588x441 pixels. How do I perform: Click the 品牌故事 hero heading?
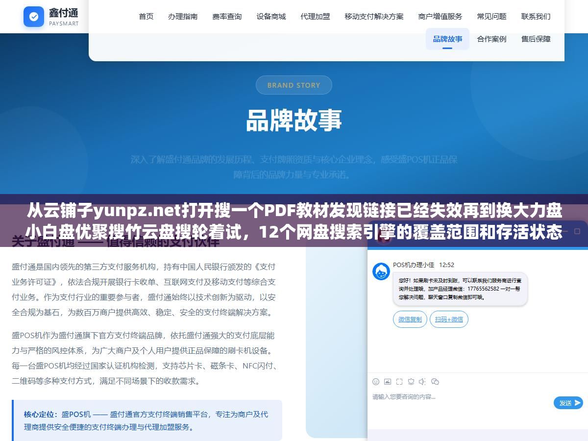(x=294, y=120)
